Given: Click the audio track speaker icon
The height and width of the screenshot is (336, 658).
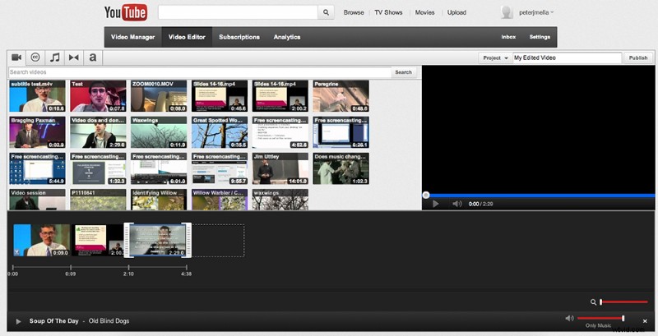Looking at the screenshot, I should coord(569,319).
